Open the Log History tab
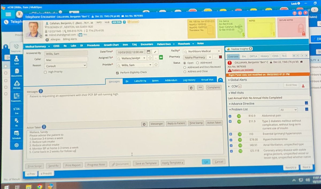Viewport: 321px width, 189px height. 189,80
